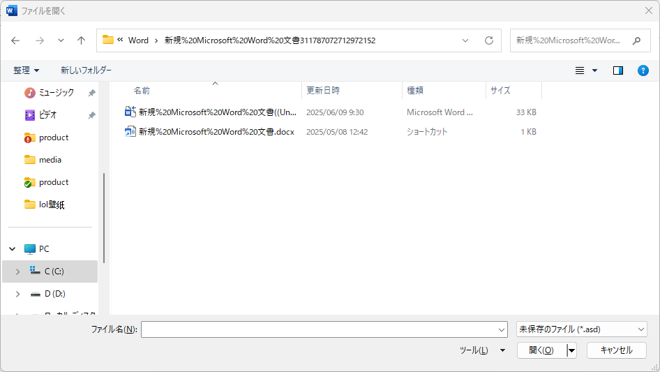Sort by 更新日時 column header

pos(323,91)
